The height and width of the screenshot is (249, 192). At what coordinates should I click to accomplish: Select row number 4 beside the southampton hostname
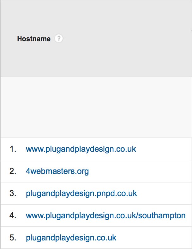click(13, 216)
